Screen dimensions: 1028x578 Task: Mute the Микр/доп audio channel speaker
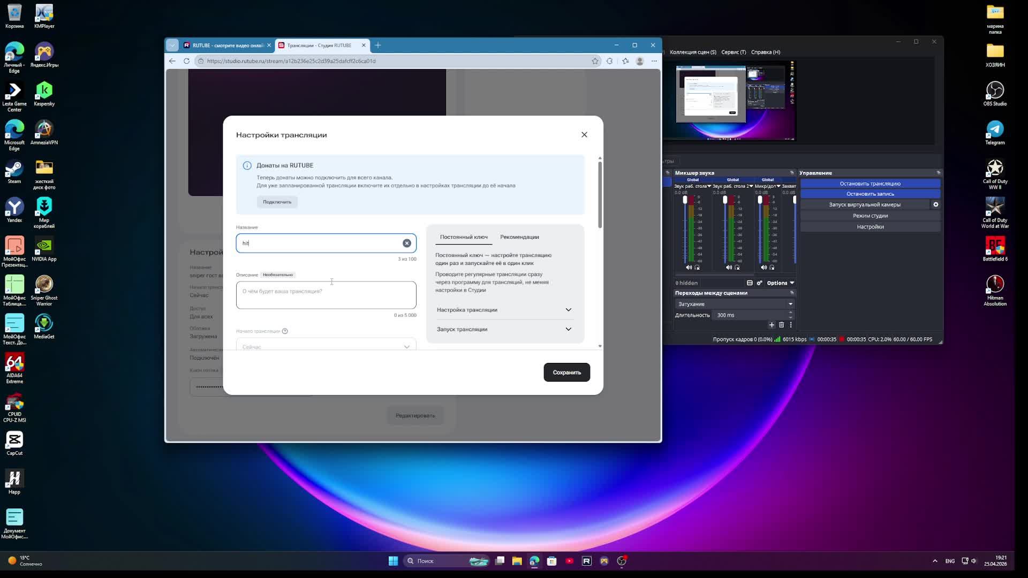click(764, 268)
